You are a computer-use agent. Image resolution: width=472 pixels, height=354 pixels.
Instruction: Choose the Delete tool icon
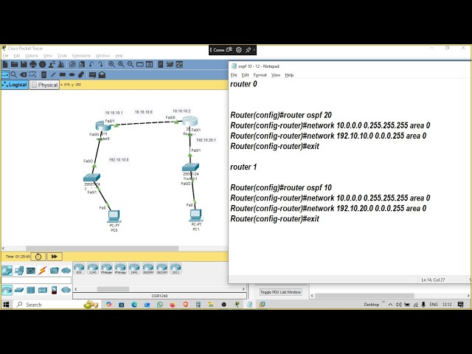pyautogui.click(x=23, y=74)
